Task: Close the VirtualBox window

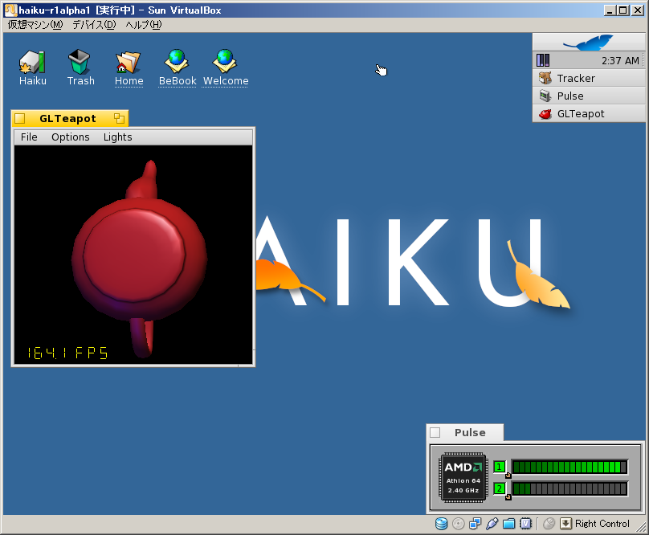Action: tap(638, 10)
